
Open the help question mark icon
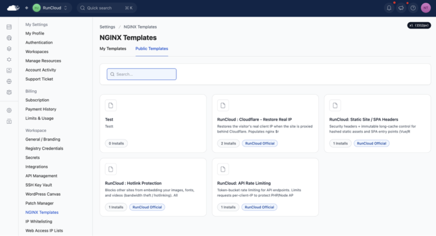[413, 8]
